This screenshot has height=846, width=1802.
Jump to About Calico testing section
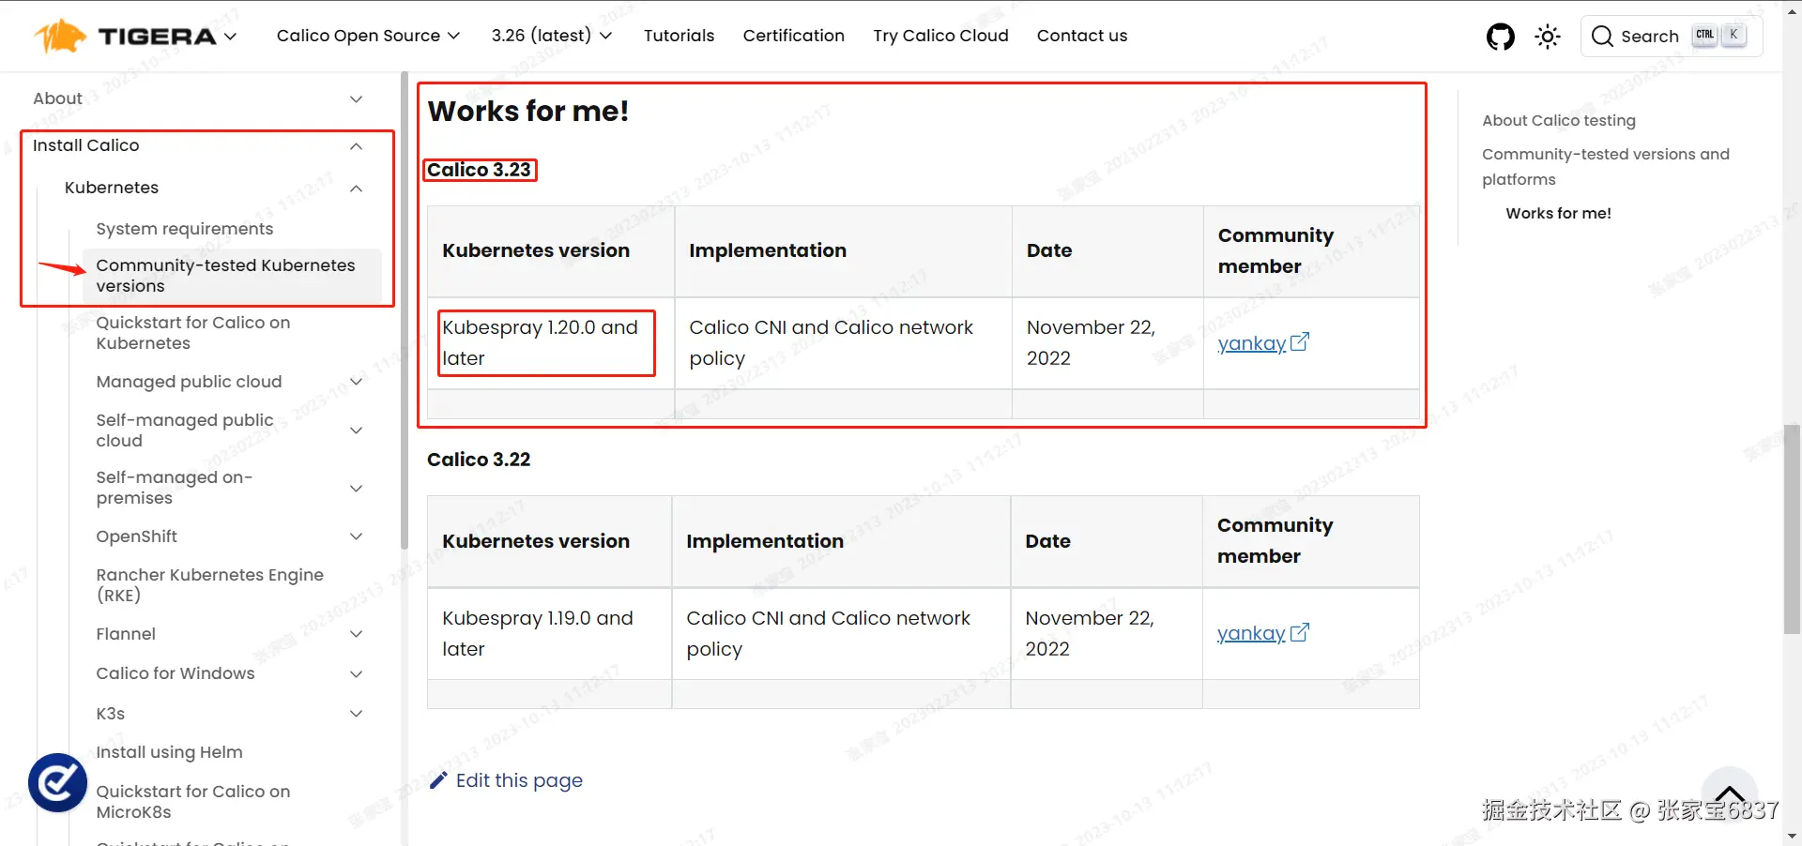(1559, 120)
